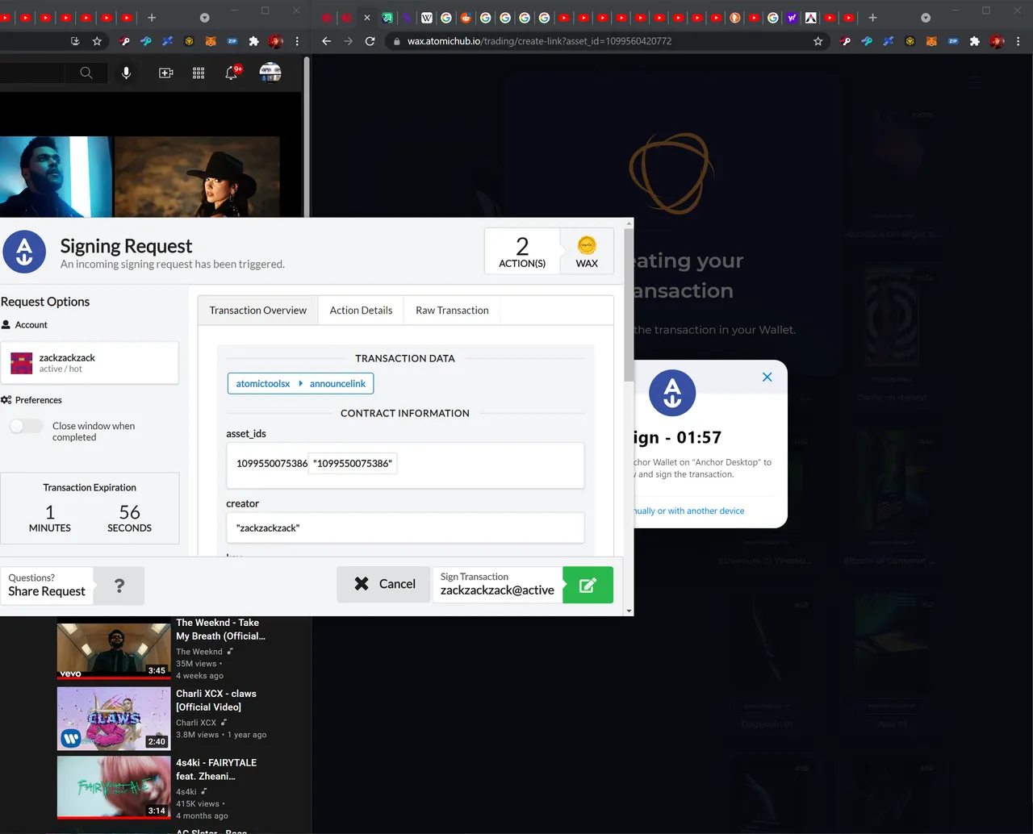Go back in the AtomicHub window

pos(326,41)
